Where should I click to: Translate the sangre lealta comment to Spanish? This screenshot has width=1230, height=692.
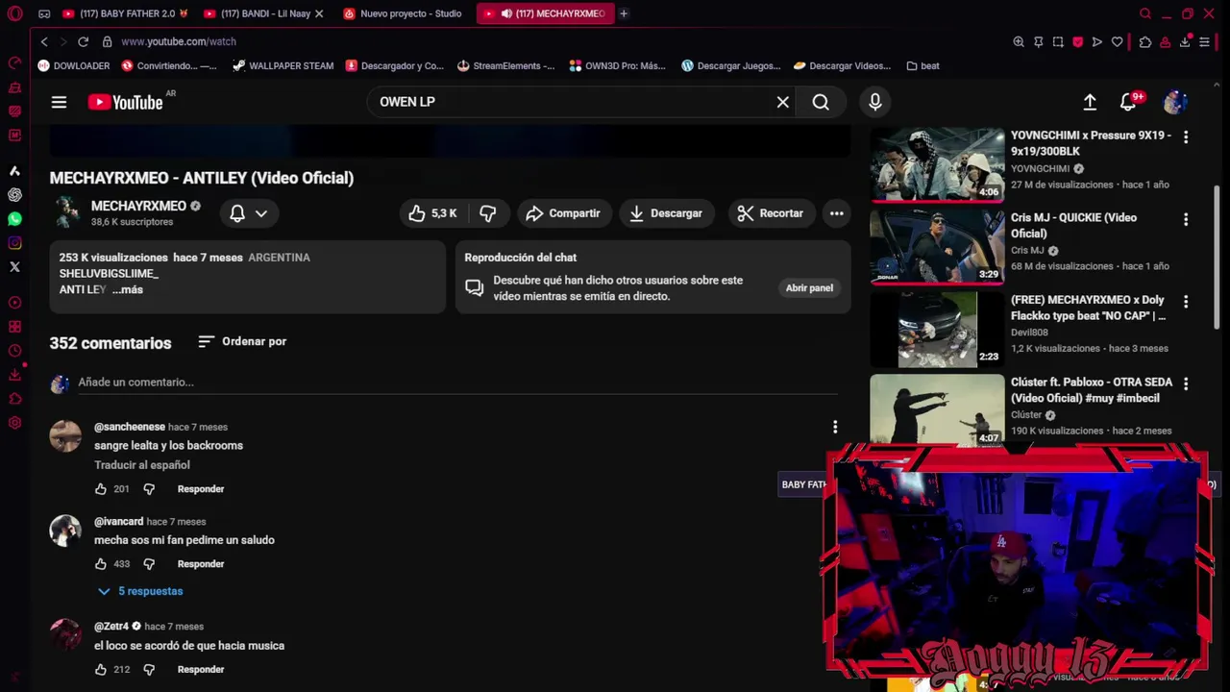pyautogui.click(x=142, y=465)
